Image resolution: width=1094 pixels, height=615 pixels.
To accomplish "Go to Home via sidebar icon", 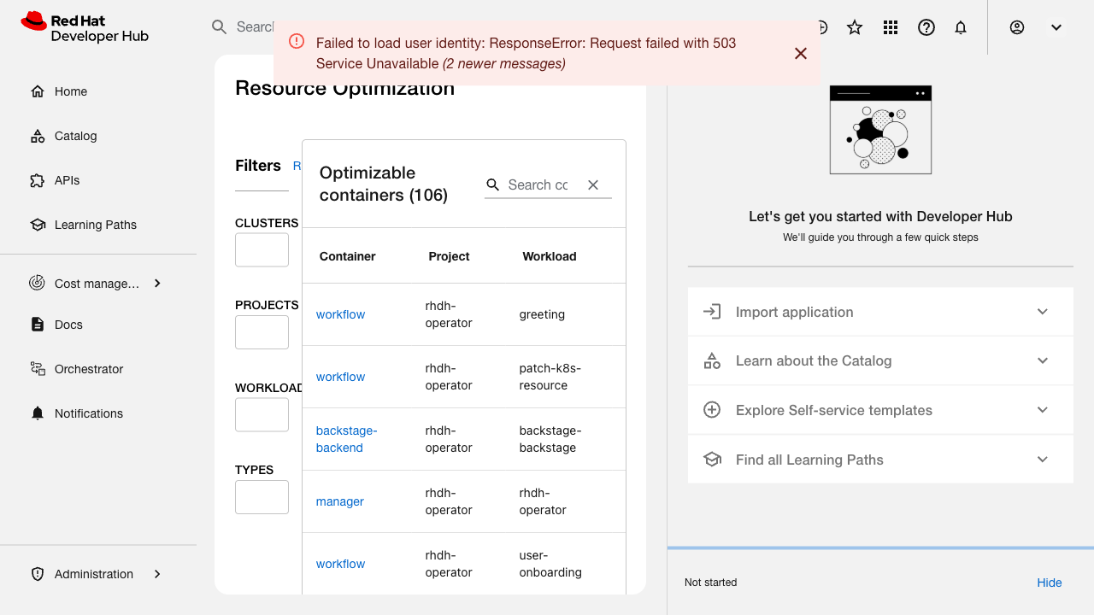I will (37, 91).
